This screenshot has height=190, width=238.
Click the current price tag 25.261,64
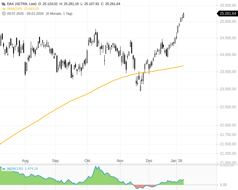point(228,13)
